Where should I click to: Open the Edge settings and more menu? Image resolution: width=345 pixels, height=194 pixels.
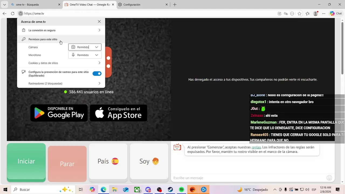[324, 13]
